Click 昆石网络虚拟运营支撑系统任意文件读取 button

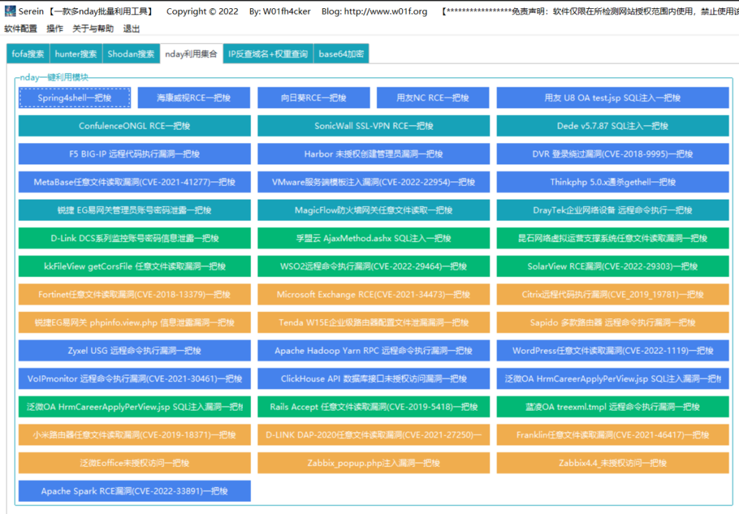pyautogui.click(x=612, y=238)
